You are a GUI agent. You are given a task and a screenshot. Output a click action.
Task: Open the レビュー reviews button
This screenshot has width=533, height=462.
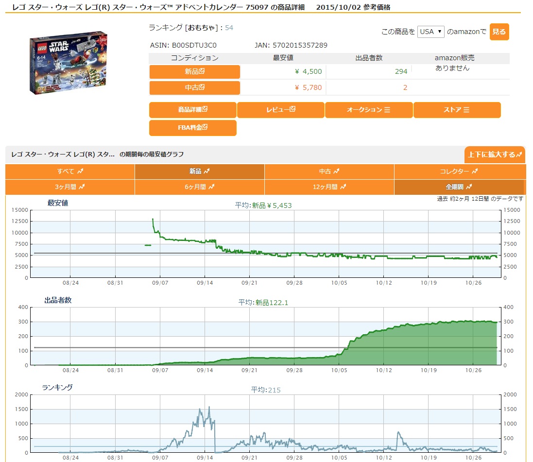point(281,109)
